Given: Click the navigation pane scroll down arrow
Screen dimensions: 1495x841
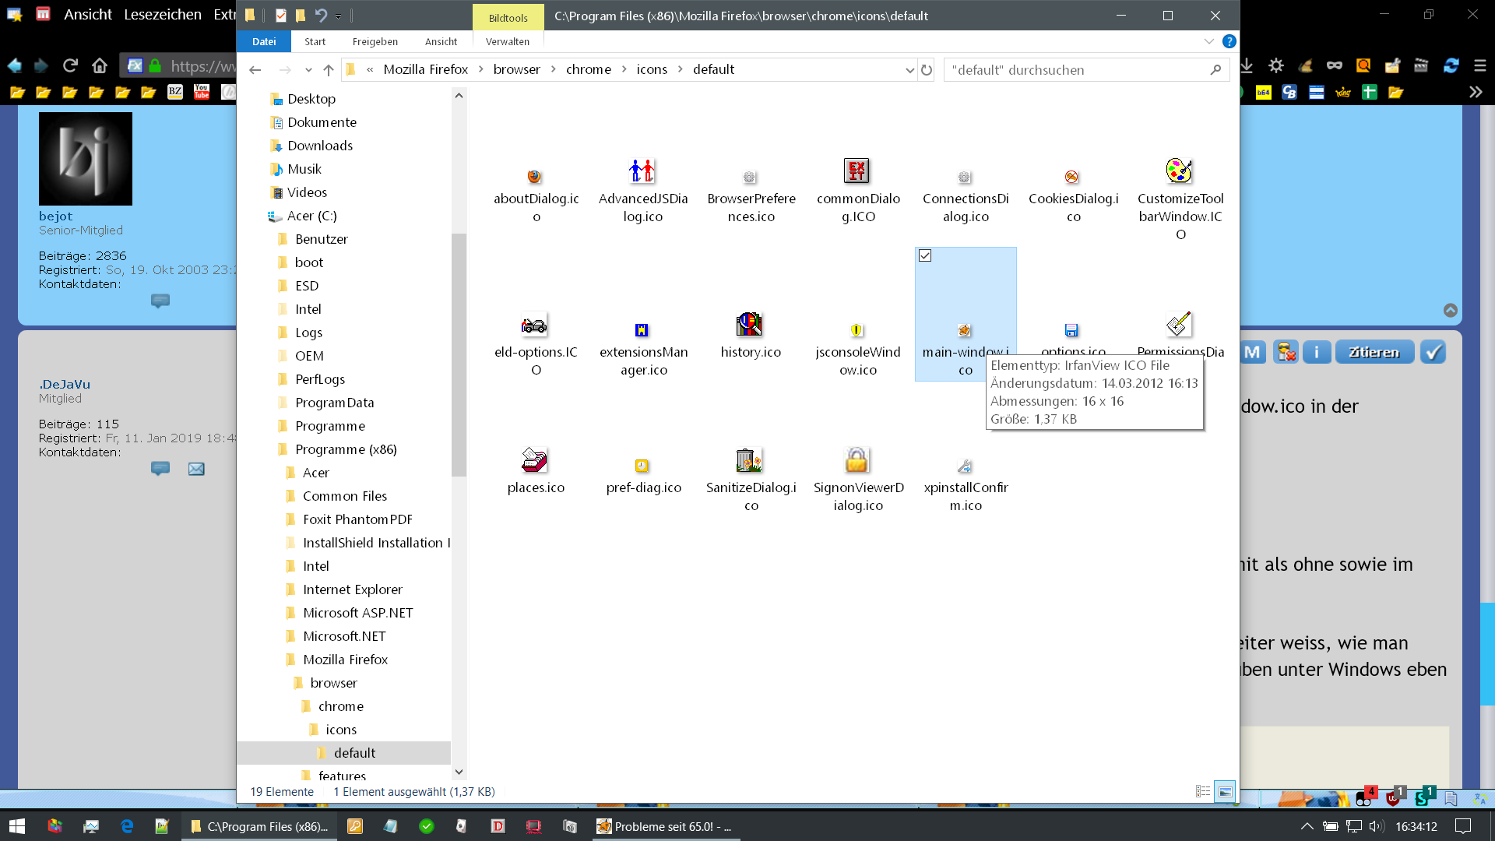Looking at the screenshot, I should 459,772.
